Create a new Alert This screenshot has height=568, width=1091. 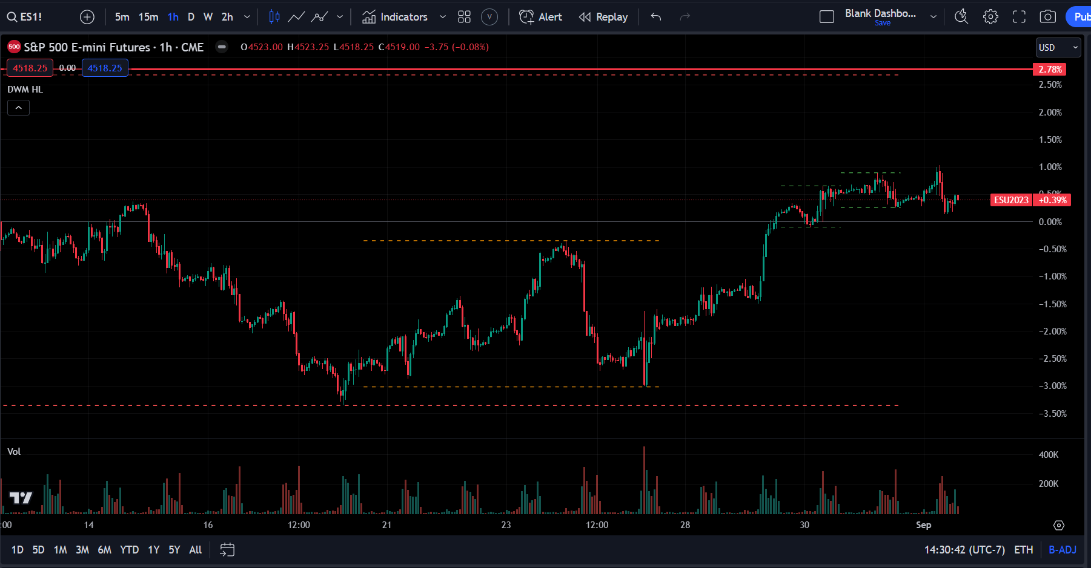coord(541,16)
